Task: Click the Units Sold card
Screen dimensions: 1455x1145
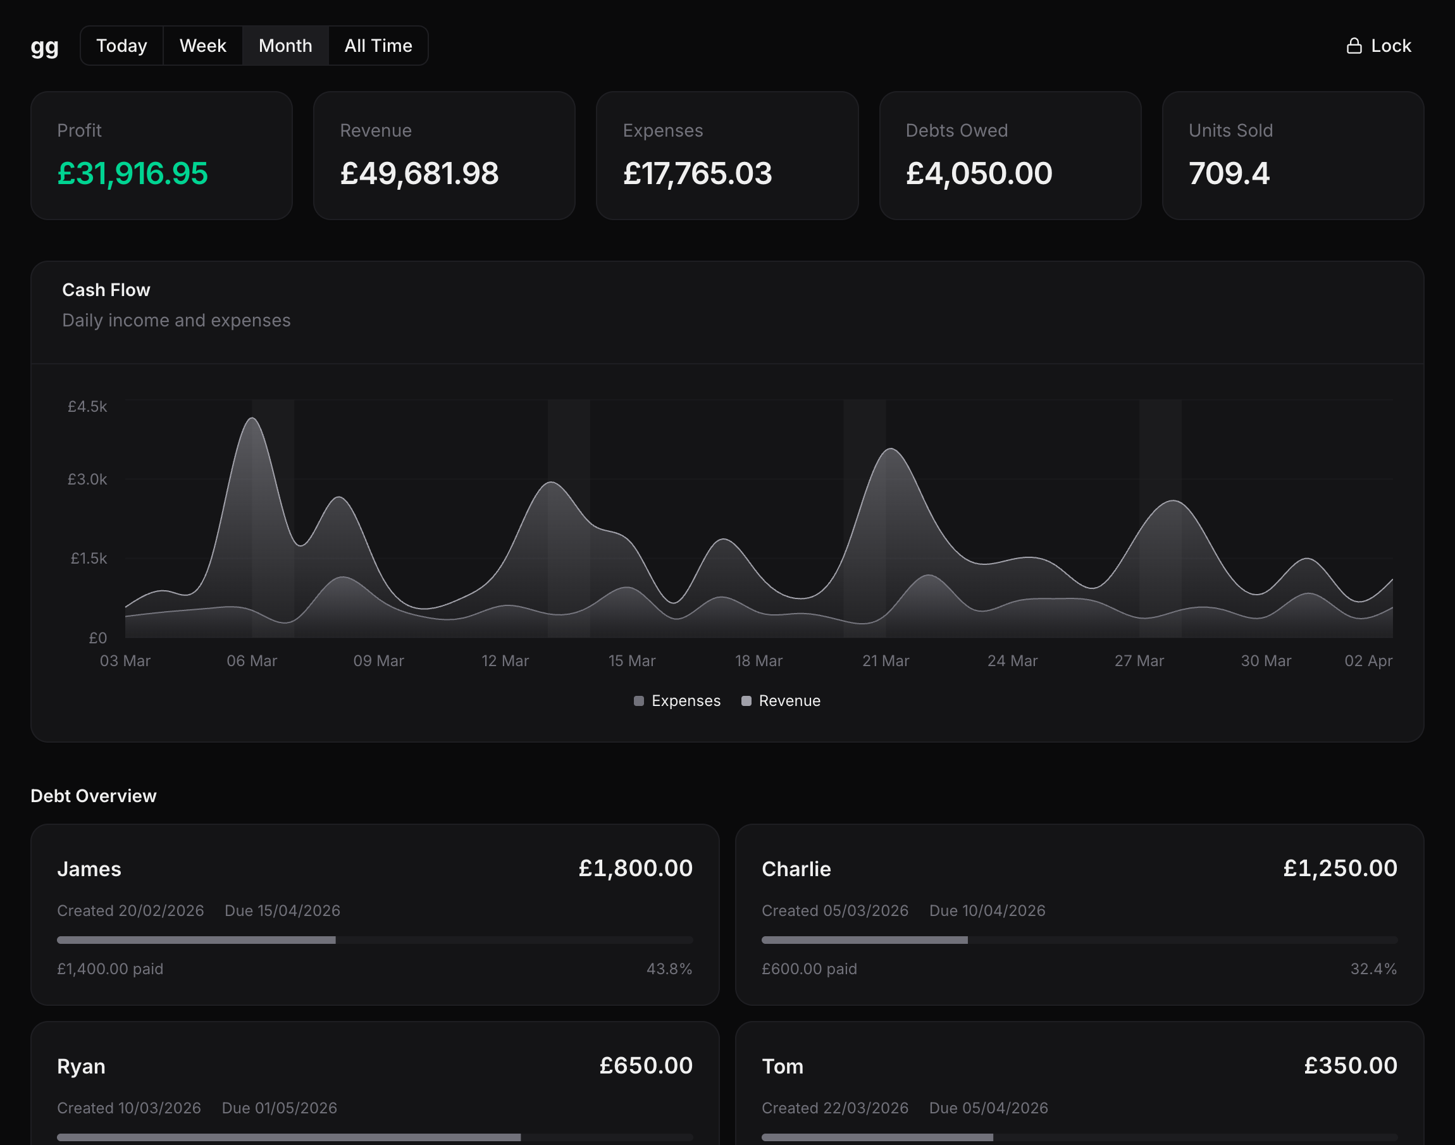Action: pyautogui.click(x=1292, y=155)
